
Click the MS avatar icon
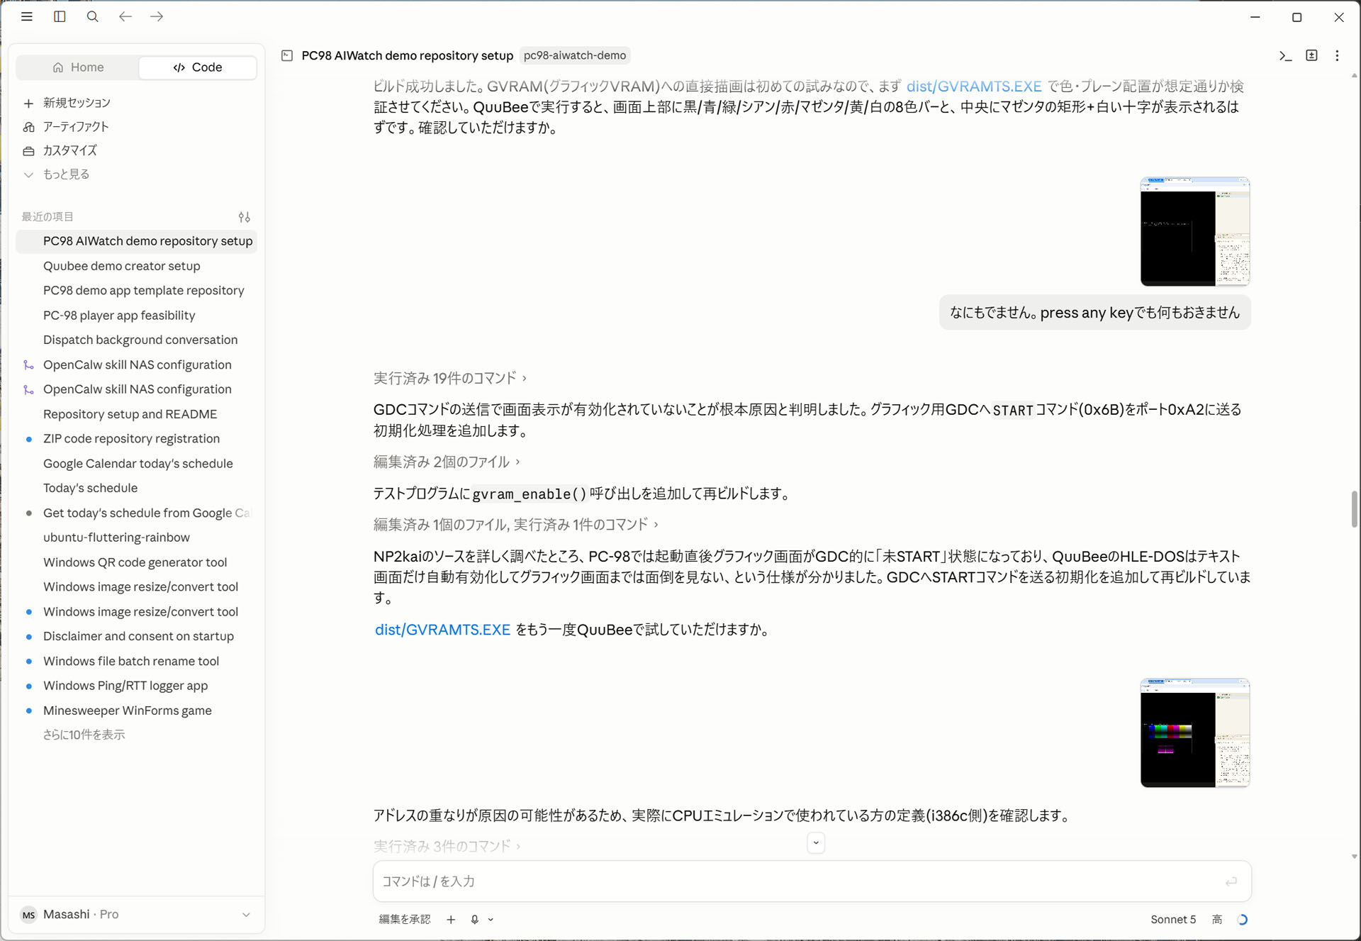tap(28, 915)
